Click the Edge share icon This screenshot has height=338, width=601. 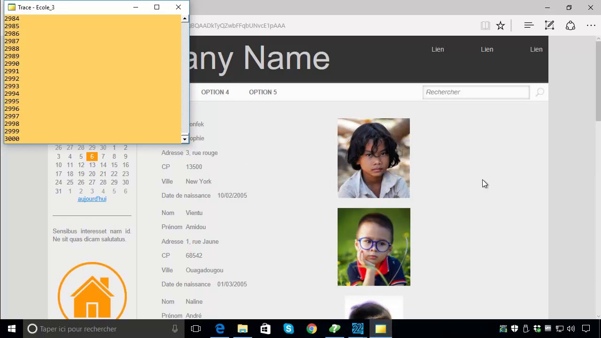pos(570,25)
